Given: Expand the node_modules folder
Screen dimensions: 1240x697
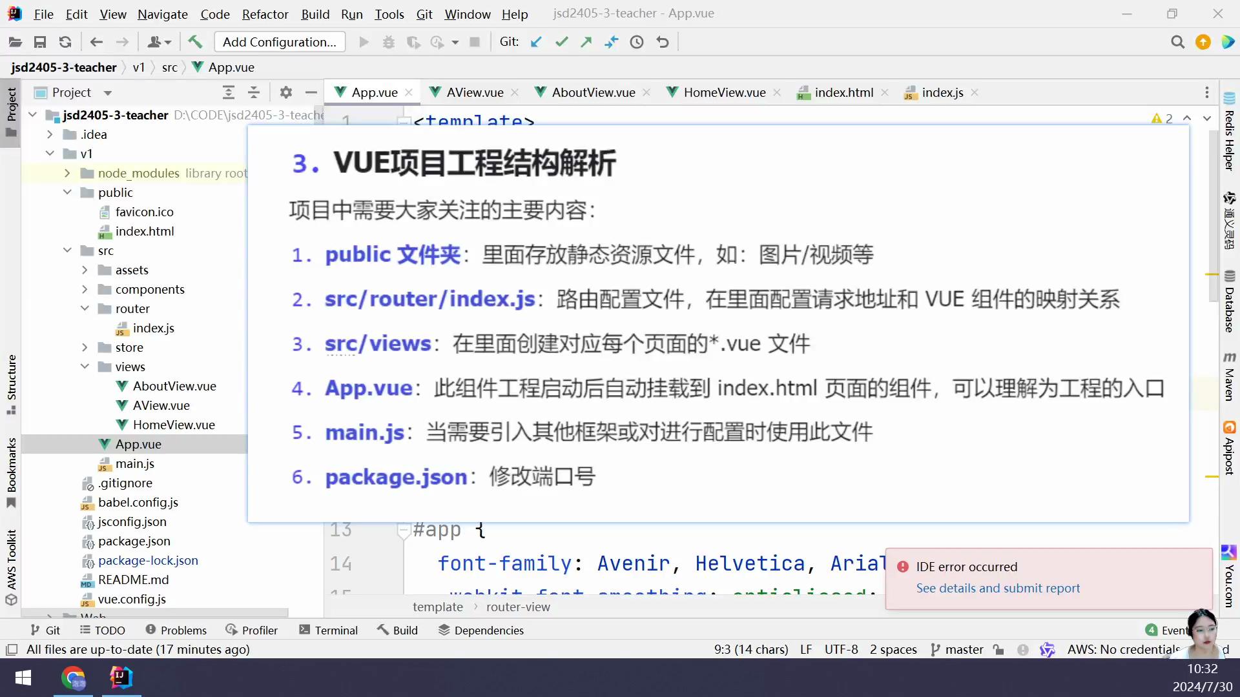Looking at the screenshot, I should (67, 173).
